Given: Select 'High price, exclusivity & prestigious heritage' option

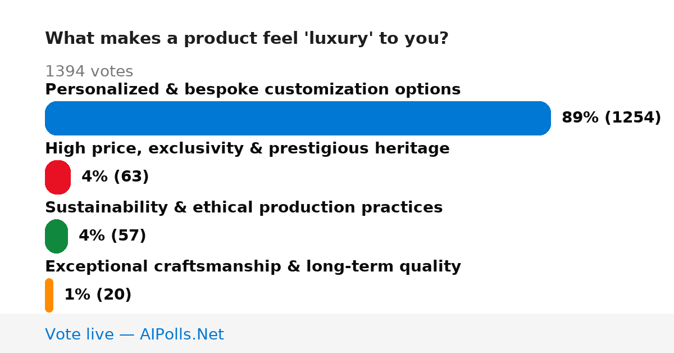Looking at the screenshot, I should coord(247,149).
